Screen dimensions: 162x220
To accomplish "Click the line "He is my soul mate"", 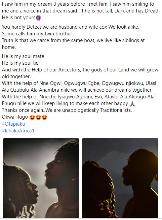I will coord(23,56).
